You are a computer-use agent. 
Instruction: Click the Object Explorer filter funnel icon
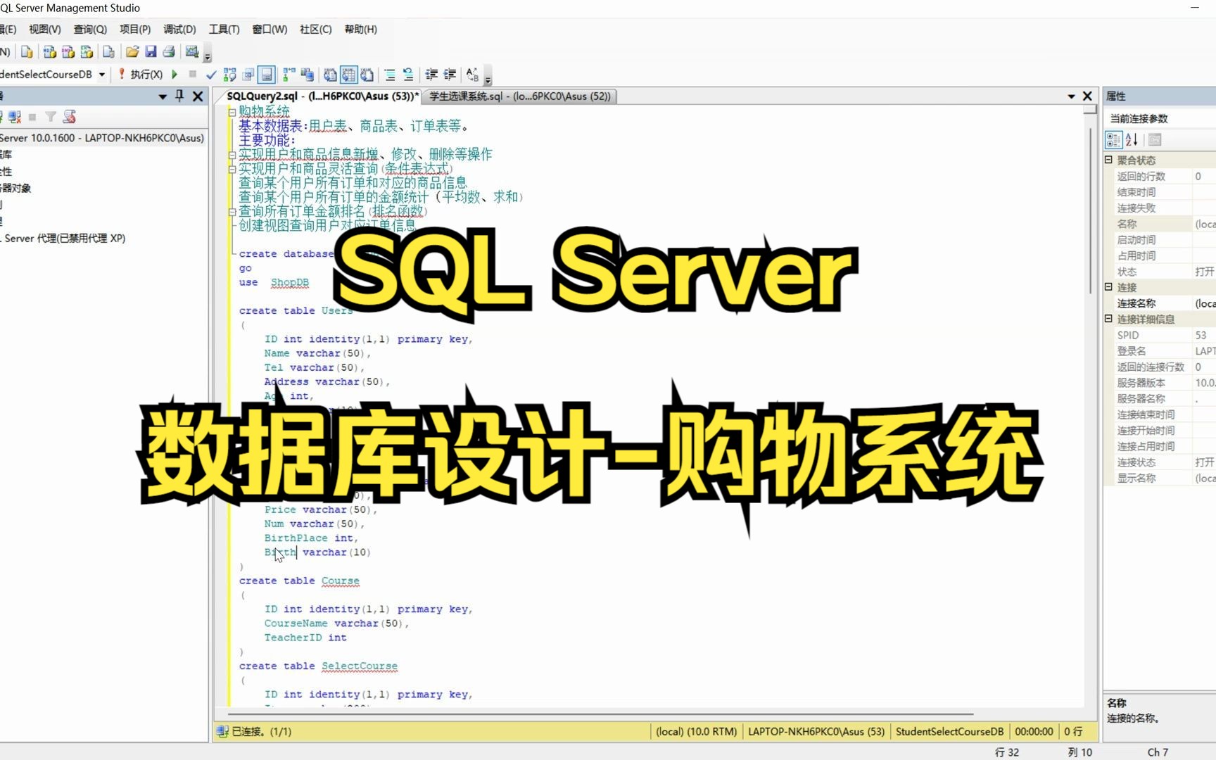click(51, 117)
